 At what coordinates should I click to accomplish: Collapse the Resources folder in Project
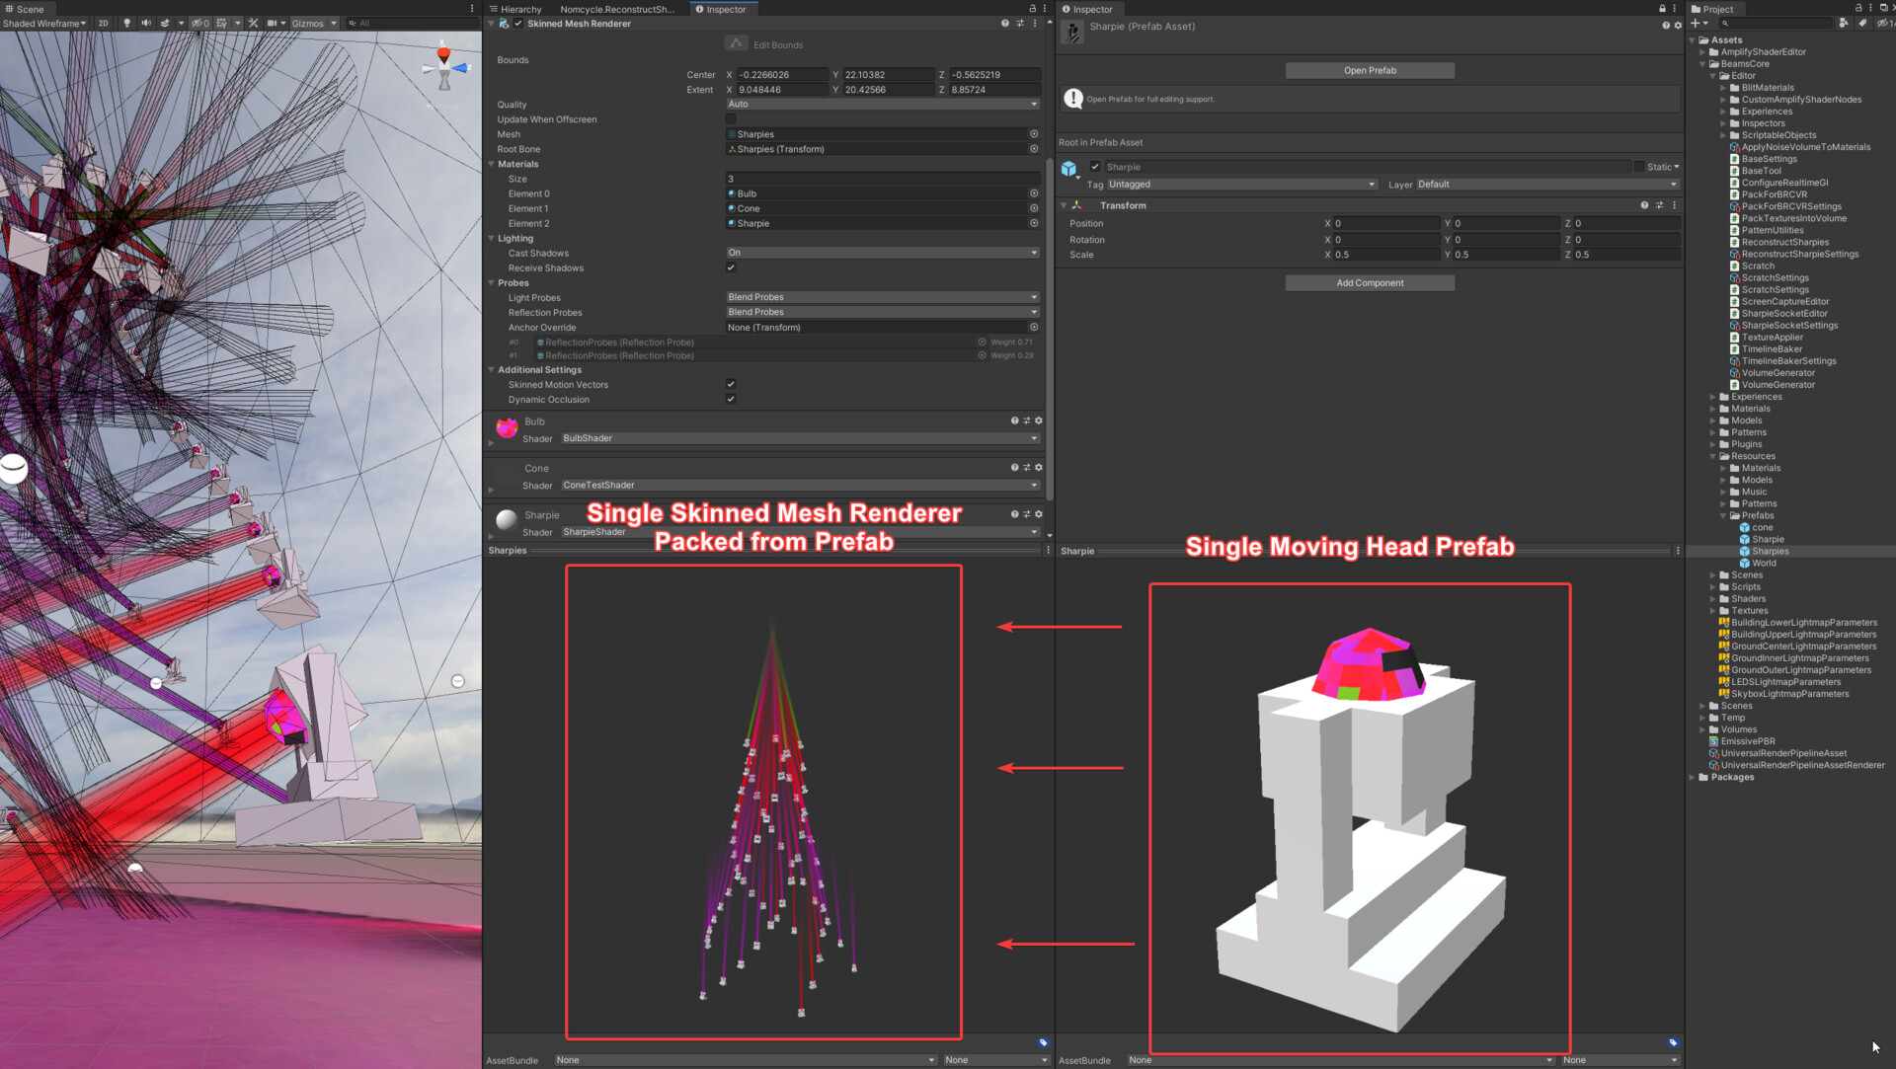[1713, 456]
